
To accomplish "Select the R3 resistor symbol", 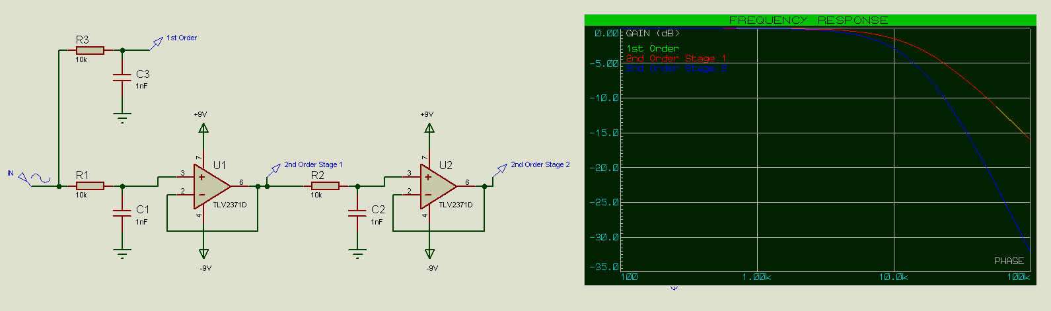I will [91, 50].
